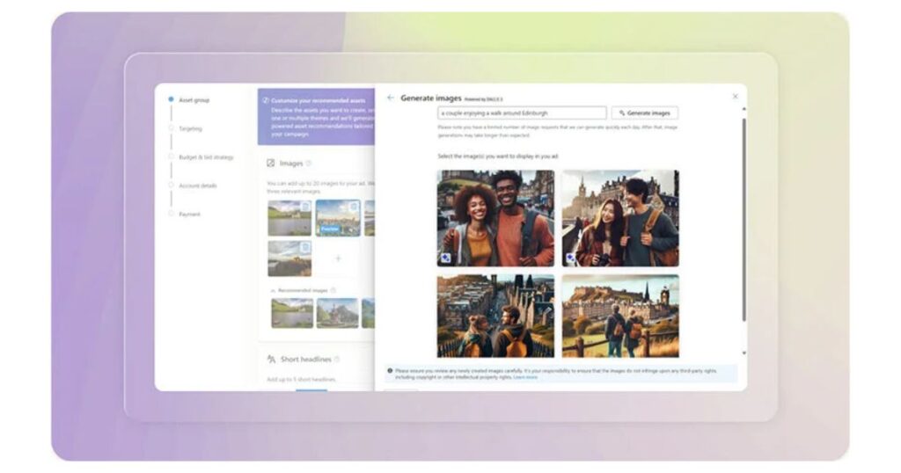
Task: Add another image with the plus icon
Action: point(338,258)
